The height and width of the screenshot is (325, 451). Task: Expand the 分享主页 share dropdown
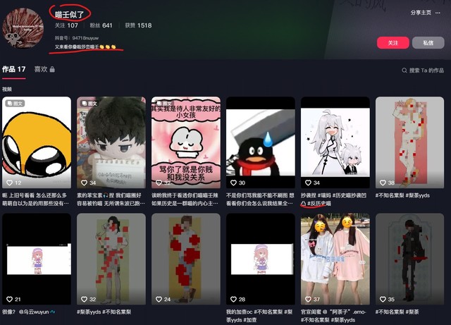point(423,13)
